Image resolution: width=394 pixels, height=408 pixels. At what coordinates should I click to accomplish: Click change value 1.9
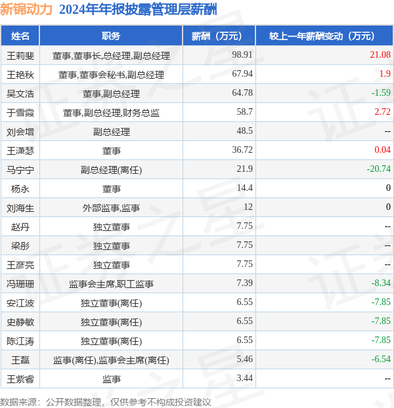(x=385, y=73)
